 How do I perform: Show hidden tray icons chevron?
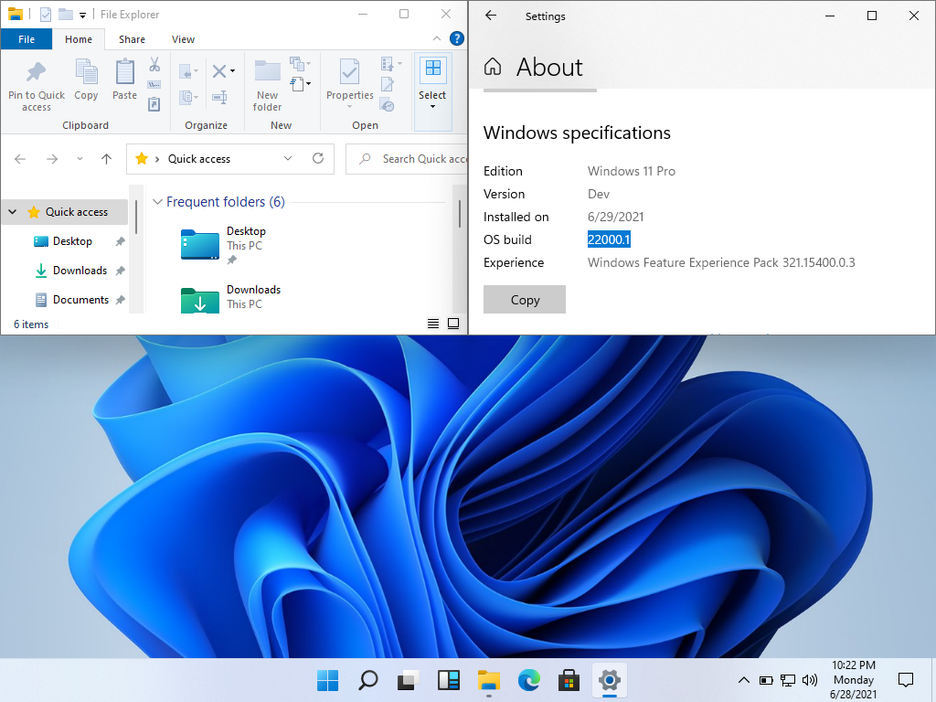tap(744, 680)
